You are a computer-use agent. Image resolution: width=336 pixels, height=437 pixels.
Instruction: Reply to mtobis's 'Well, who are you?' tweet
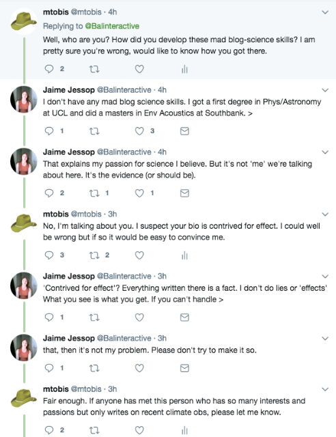(49, 69)
